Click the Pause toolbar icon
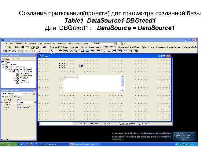Image resolution: width=220 pixels, height=165 pixels. click(x=34, y=51)
